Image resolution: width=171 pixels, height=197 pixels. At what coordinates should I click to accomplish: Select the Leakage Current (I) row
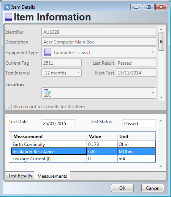[x=83, y=158]
